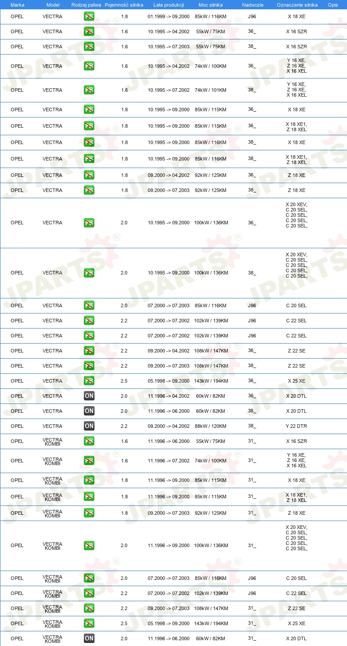
Task: Click the petrol icon in the Vectra Kombi 100kW / 136KM row
Action: pyautogui.click(x=89, y=545)
